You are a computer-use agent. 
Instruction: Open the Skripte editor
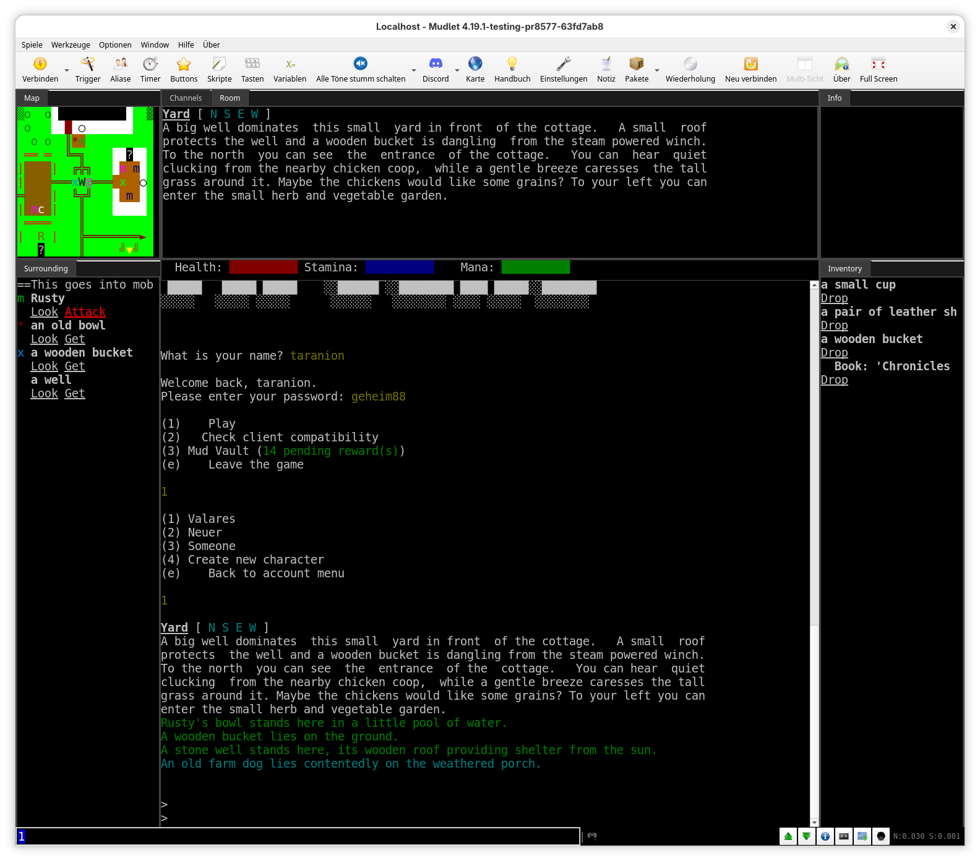[219, 69]
